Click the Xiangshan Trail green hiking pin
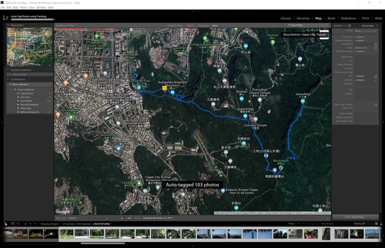 [x=138, y=87]
